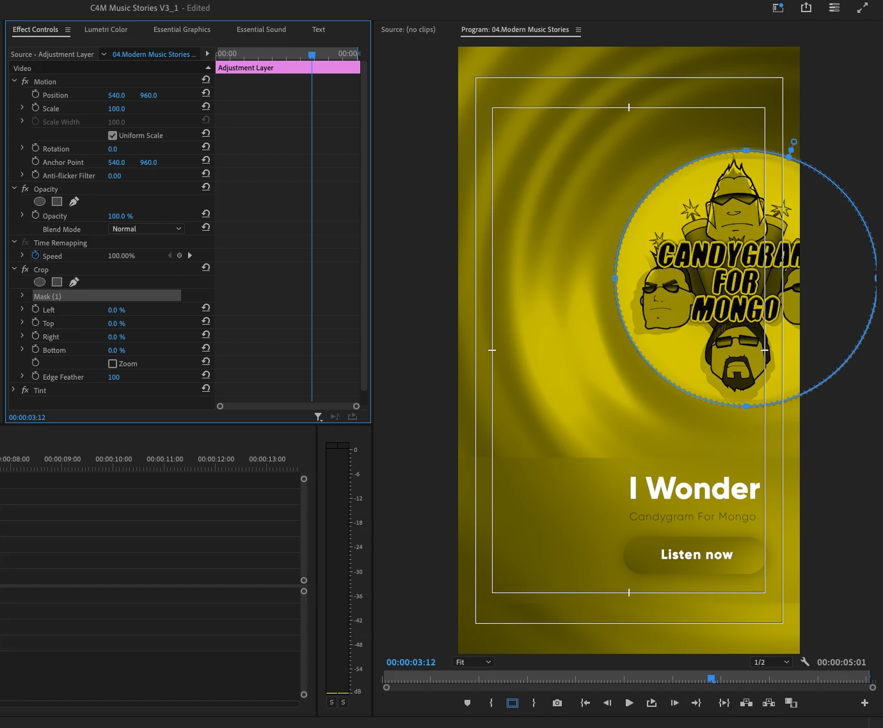Click the Opacity value 100.0 %
The width and height of the screenshot is (883, 728).
(x=120, y=216)
